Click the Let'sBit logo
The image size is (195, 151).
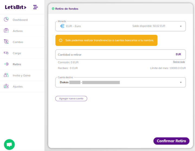[x=15, y=7]
